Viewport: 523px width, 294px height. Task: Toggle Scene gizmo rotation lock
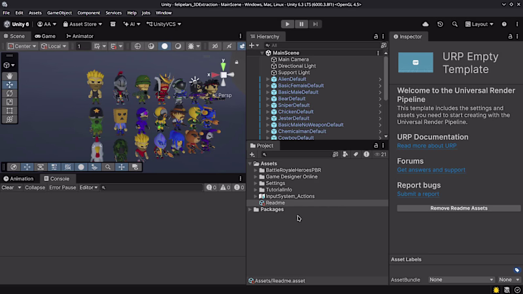[x=237, y=62]
